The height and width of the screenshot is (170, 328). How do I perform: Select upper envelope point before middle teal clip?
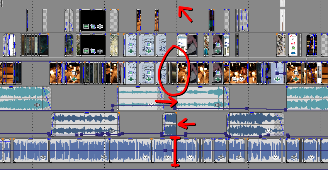pyautogui.click(x=113, y=106)
